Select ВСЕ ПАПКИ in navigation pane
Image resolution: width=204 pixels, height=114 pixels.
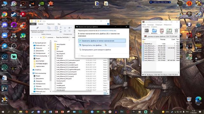[x=40, y=61]
